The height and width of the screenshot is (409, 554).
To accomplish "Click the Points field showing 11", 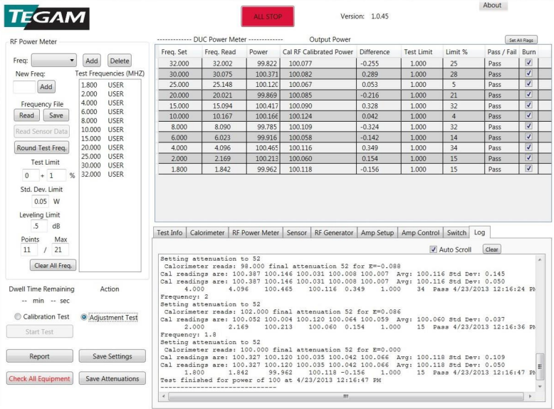I will pos(29,249).
